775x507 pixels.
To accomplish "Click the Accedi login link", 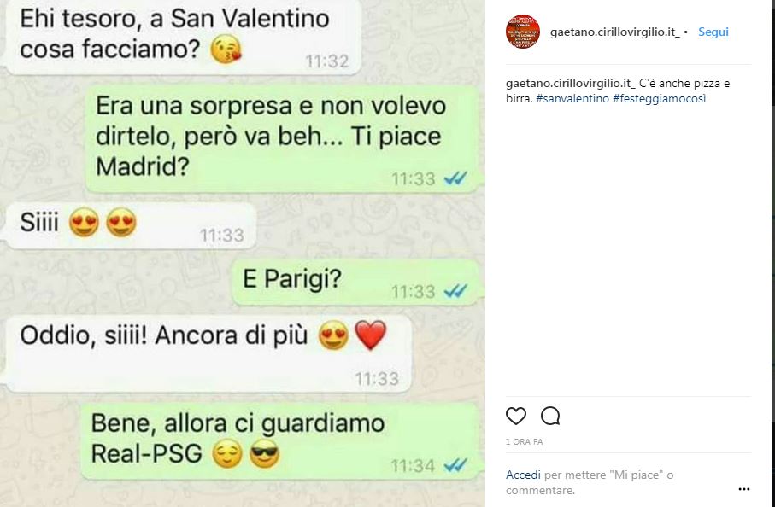I will click(x=523, y=475).
